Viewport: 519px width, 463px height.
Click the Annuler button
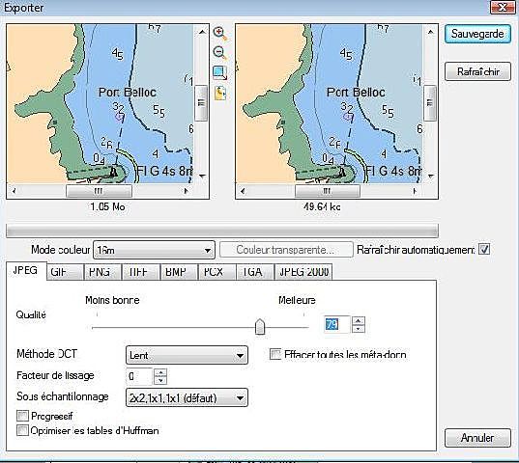coord(477,438)
